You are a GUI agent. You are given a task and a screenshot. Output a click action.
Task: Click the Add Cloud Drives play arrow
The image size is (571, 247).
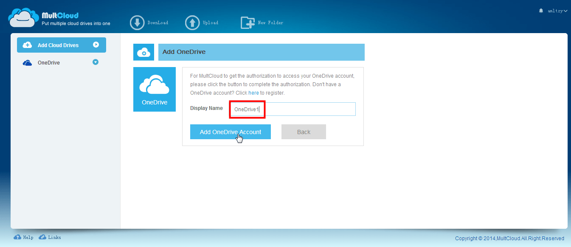click(x=96, y=45)
